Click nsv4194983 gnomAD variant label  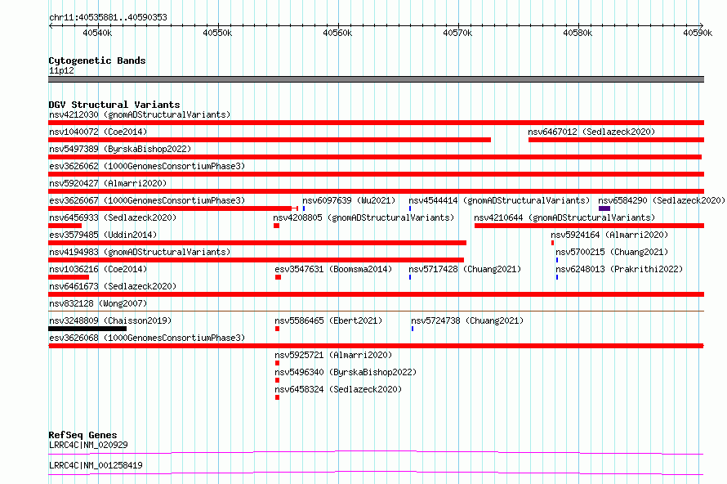(140, 252)
